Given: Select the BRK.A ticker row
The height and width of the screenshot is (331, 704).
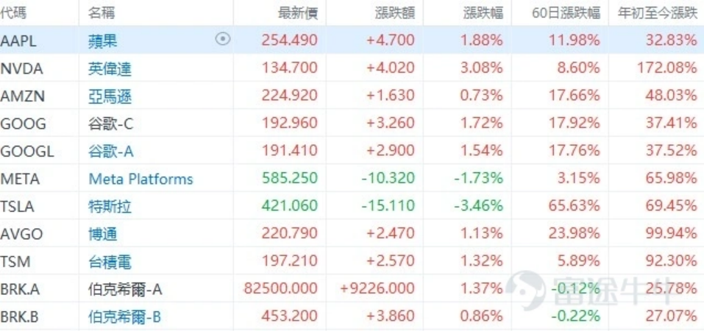Looking at the screenshot, I should tap(352, 289).
